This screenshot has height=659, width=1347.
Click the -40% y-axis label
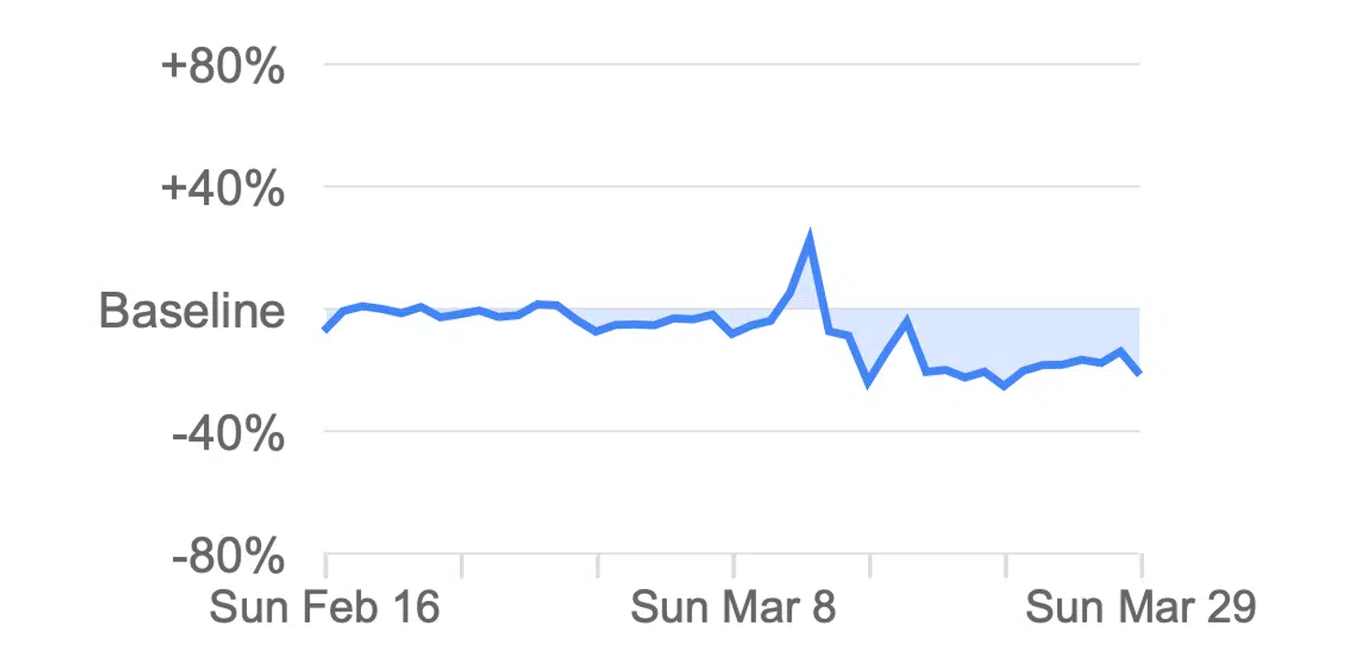tap(227, 434)
